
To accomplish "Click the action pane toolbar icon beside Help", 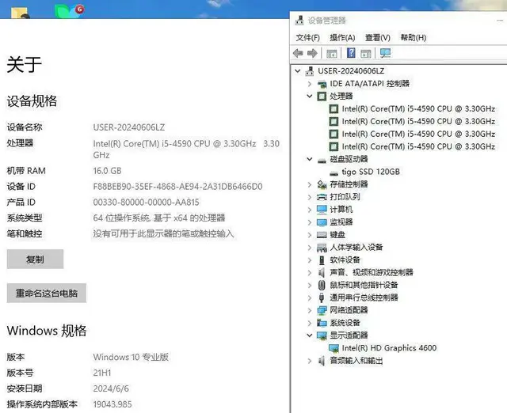I will click(x=366, y=53).
